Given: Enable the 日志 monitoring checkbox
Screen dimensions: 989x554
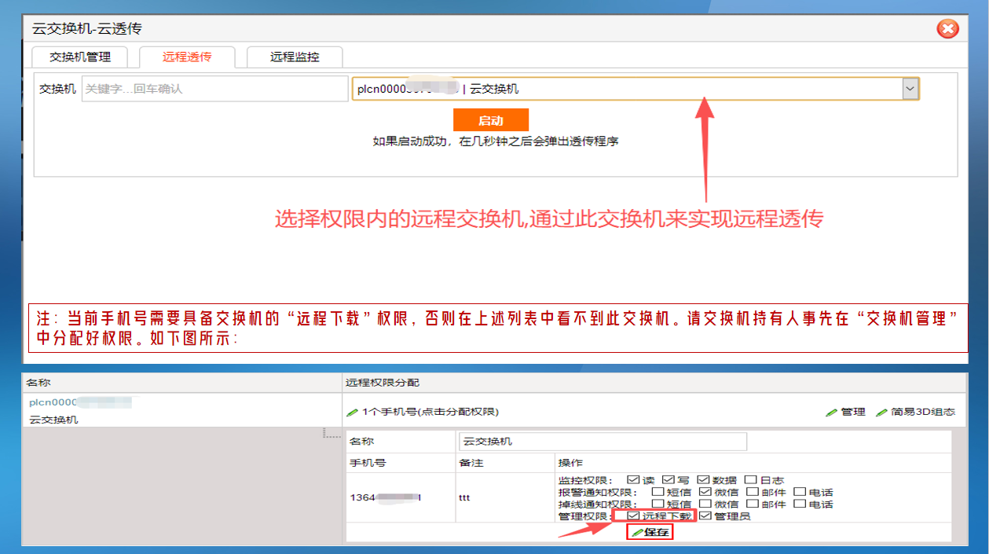Looking at the screenshot, I should [751, 480].
